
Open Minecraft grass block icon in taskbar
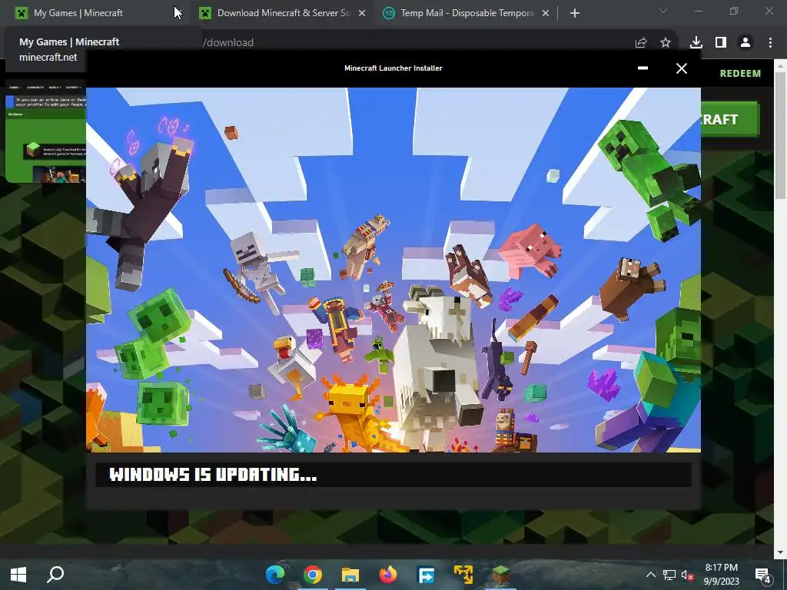[501, 575]
